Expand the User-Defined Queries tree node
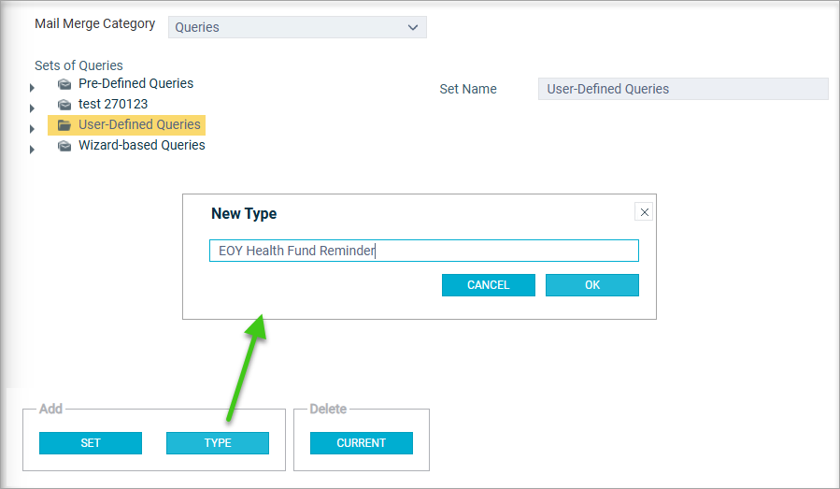Viewport: 840px width, 489px height. [32, 129]
